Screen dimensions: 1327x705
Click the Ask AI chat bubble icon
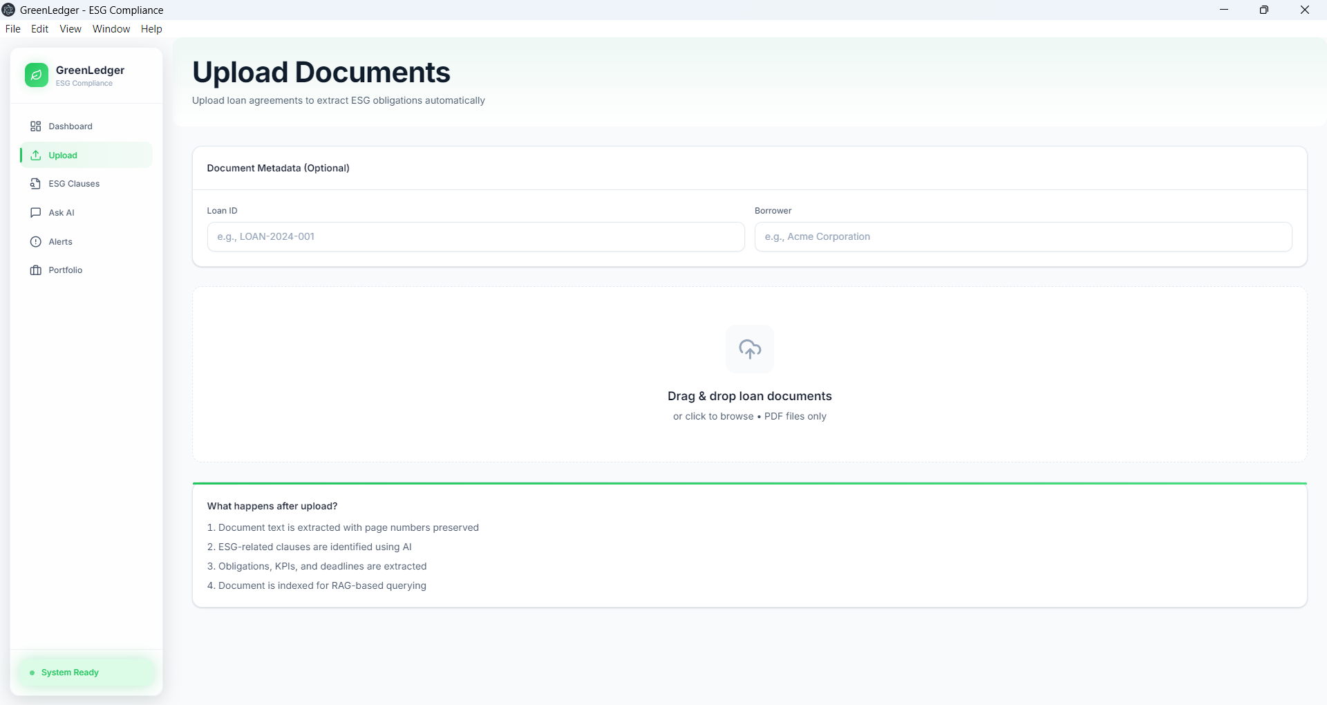36,213
